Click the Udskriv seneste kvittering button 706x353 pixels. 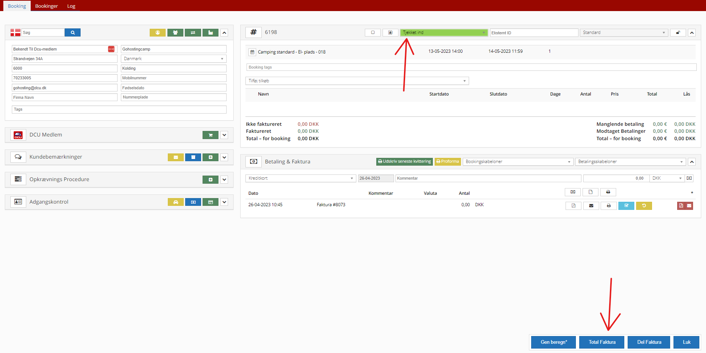click(404, 162)
